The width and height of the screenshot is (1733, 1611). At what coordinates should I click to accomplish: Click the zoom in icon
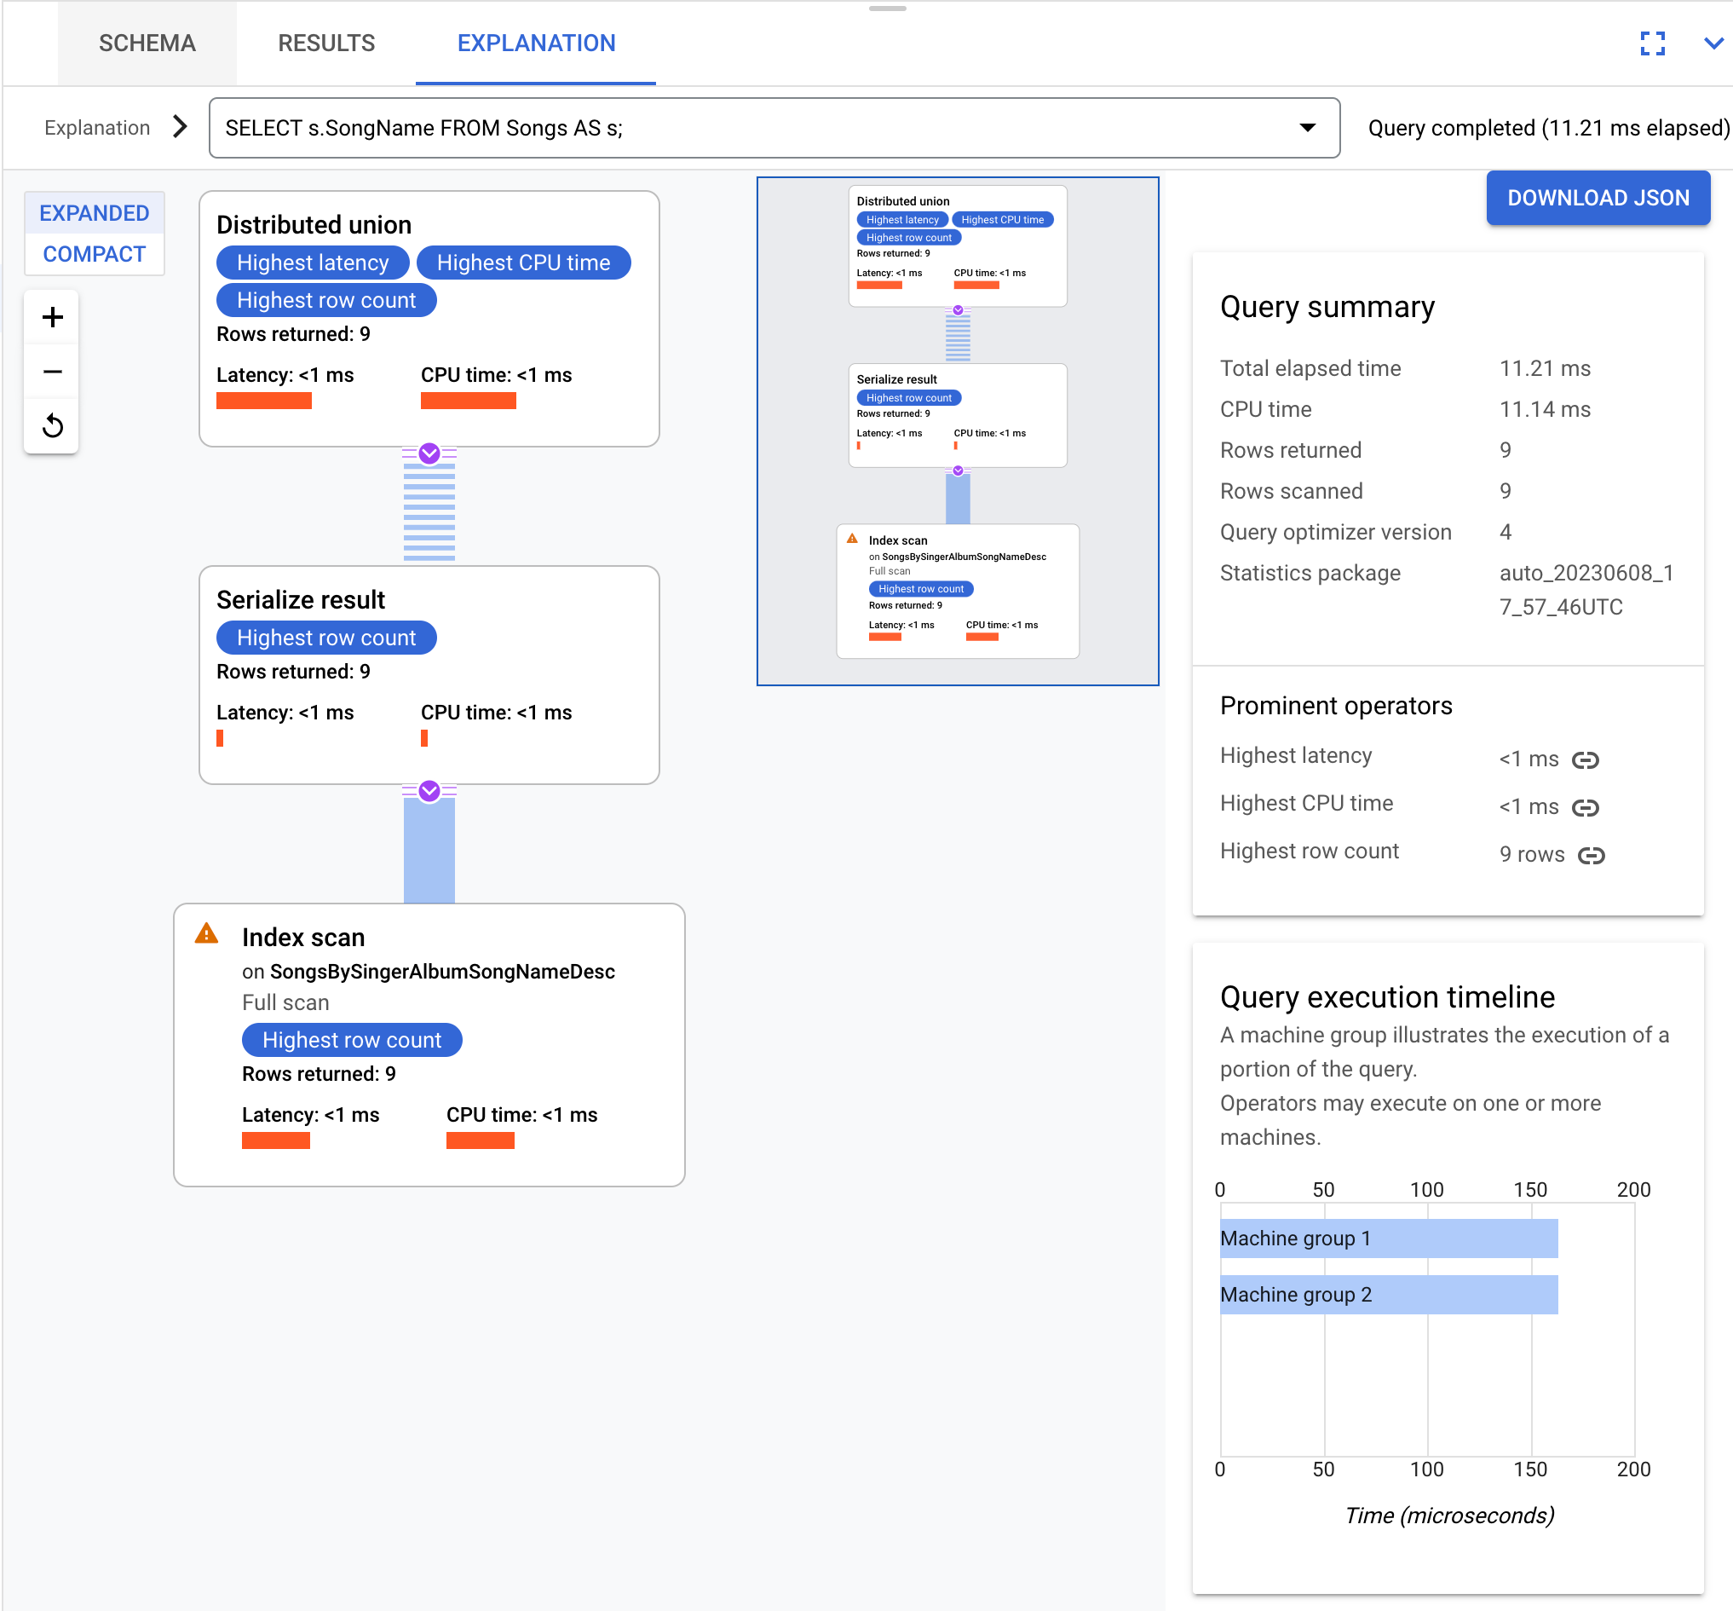tap(53, 318)
